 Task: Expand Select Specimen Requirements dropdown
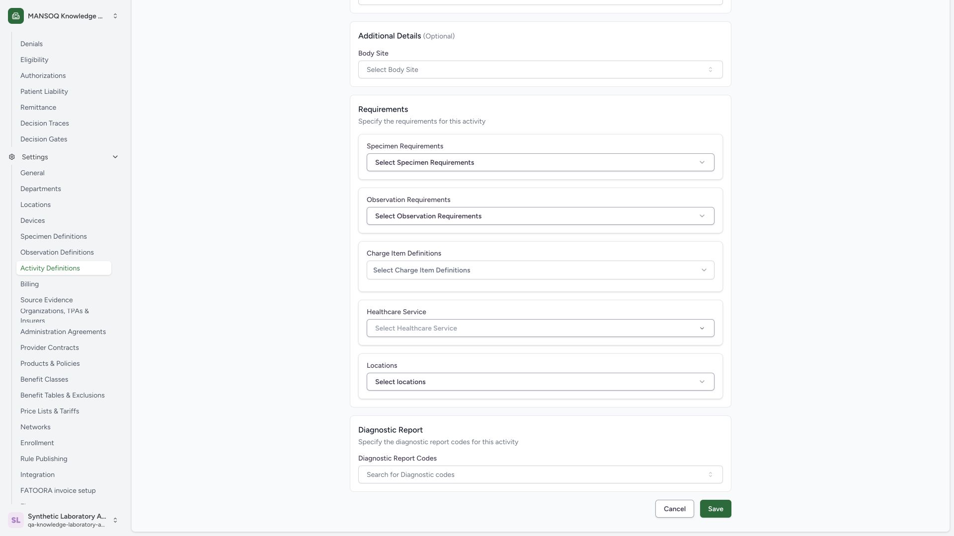pyautogui.click(x=540, y=162)
